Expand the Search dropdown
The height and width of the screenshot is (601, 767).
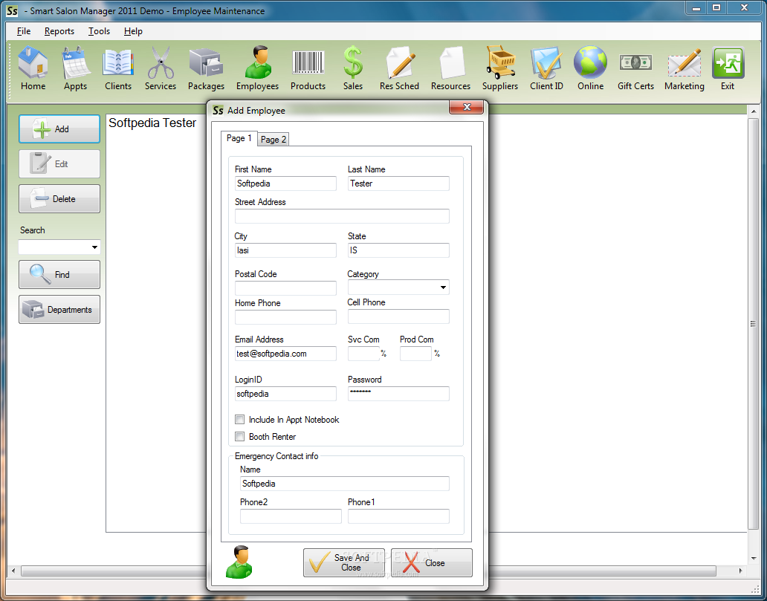pos(94,247)
